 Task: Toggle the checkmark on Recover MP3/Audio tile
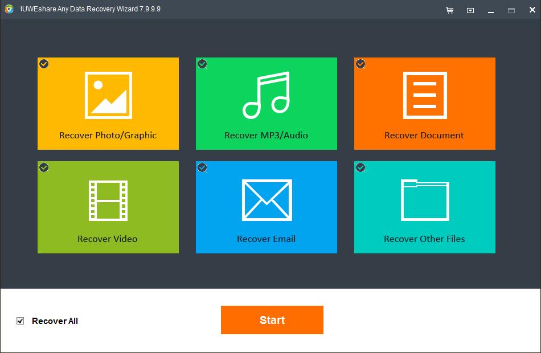tap(201, 64)
